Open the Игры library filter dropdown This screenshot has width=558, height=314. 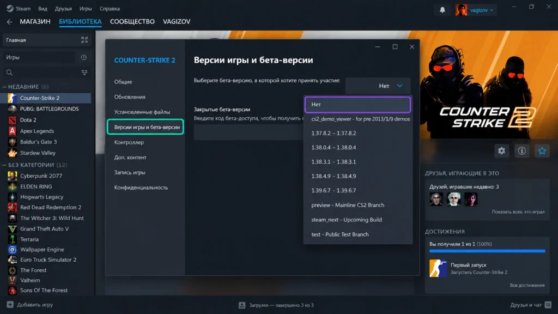point(39,57)
